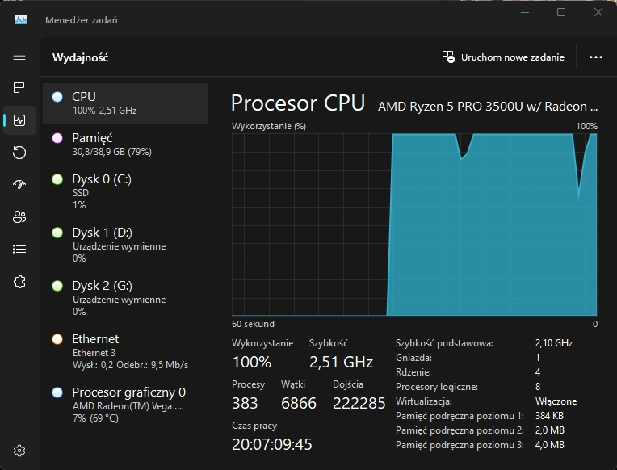617x470 pixels.
Task: Open the Details list icon
Action: coord(19,250)
